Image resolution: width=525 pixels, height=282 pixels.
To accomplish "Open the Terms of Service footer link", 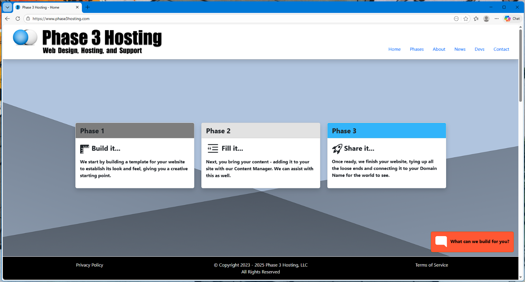I will click(x=432, y=265).
